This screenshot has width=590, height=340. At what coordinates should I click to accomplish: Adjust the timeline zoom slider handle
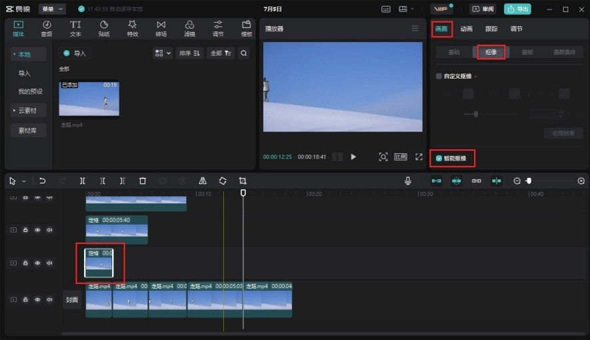[x=529, y=181]
